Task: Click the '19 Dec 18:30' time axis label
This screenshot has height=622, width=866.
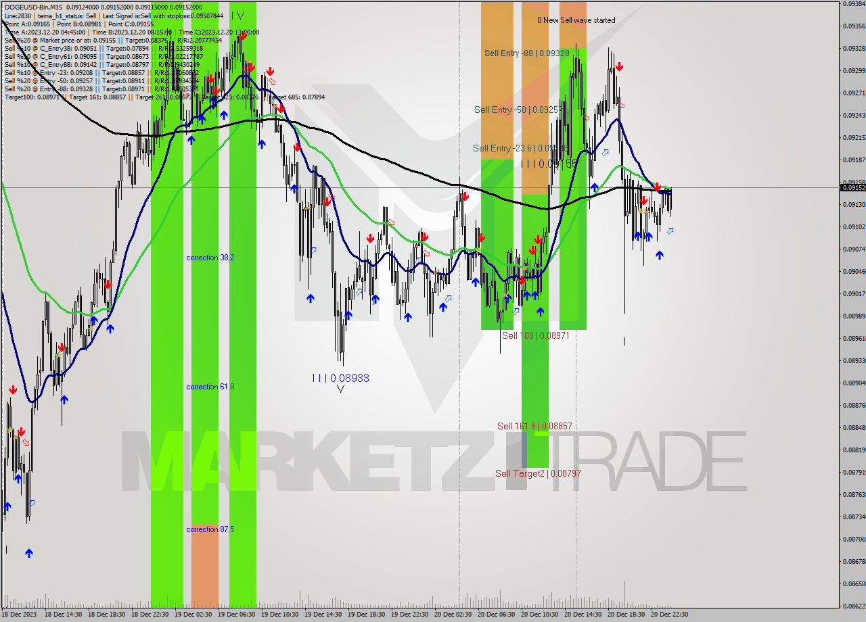Action: [367, 615]
